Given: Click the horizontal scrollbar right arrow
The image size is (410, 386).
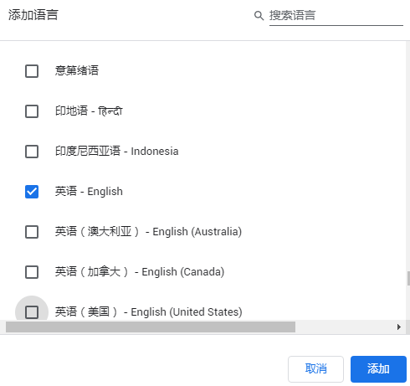Looking at the screenshot, I should (399, 327).
